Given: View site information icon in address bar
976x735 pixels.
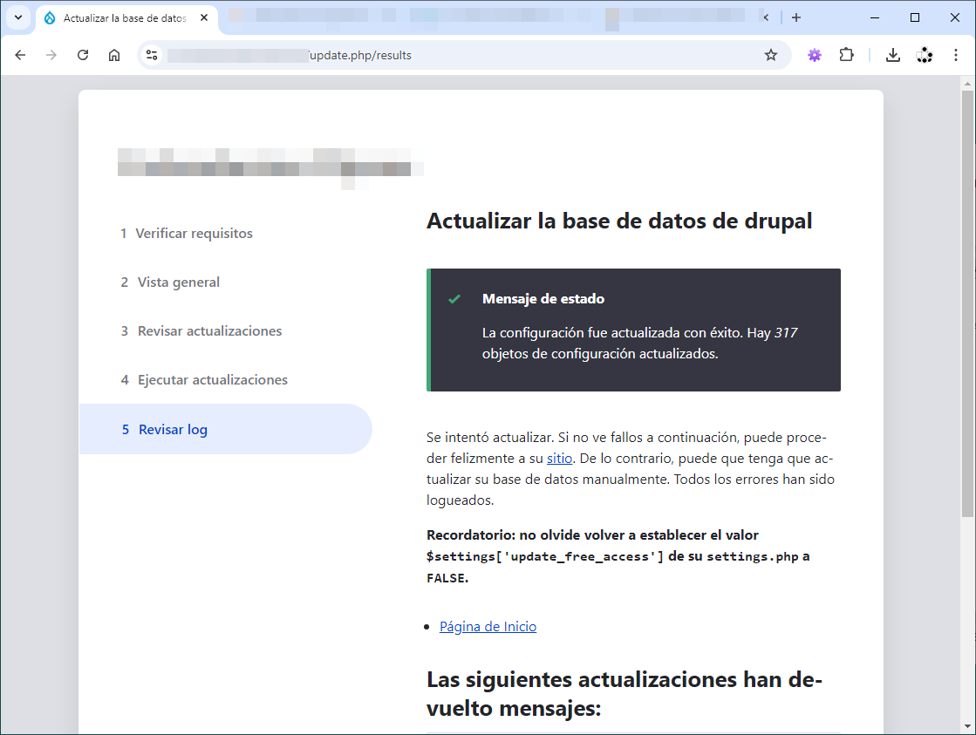Looking at the screenshot, I should [x=152, y=55].
